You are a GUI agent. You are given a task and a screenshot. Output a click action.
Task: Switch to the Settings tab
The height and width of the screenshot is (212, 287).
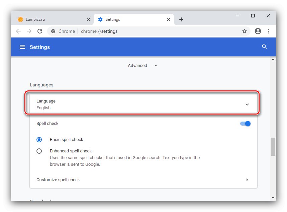click(130, 19)
